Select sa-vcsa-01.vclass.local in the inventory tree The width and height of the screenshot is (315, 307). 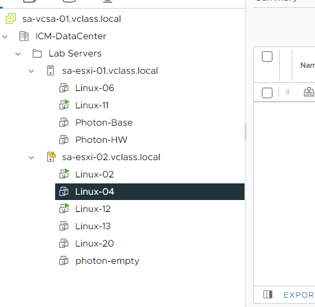pyautogui.click(x=72, y=19)
